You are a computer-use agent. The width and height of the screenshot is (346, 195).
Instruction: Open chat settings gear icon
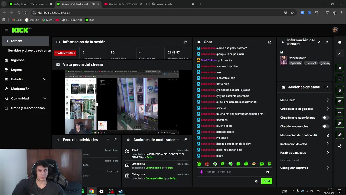pos(256,181)
